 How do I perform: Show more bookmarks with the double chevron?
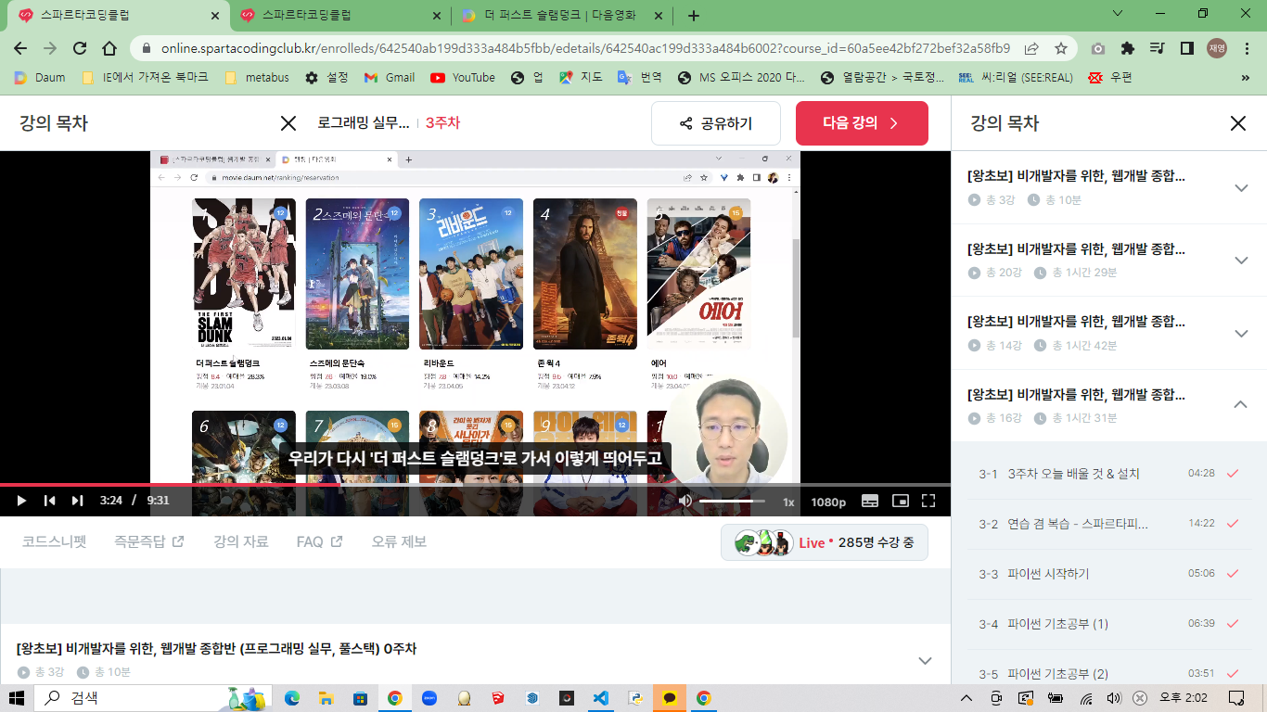tap(1245, 78)
